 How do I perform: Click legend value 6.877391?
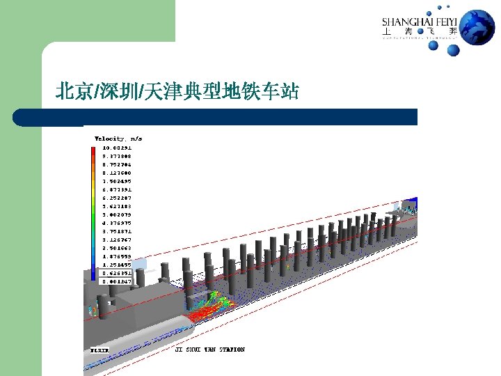point(117,189)
